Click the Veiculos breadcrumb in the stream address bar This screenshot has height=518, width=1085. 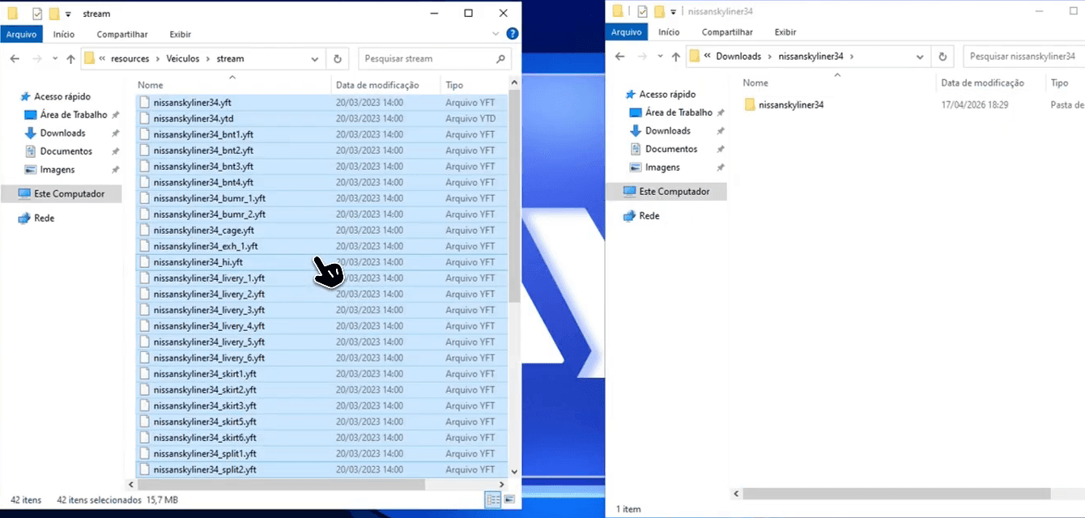(x=181, y=58)
